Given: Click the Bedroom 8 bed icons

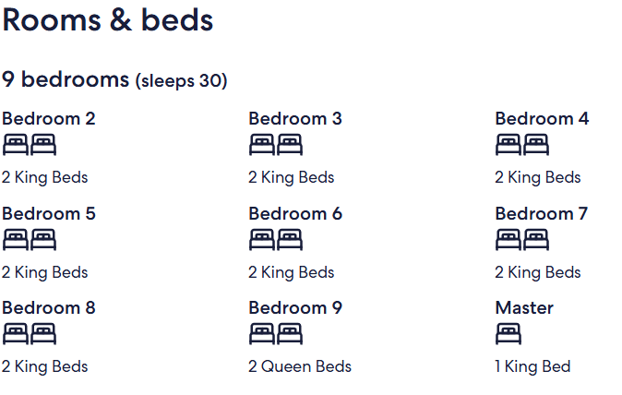Looking at the screenshot, I should [x=30, y=334].
